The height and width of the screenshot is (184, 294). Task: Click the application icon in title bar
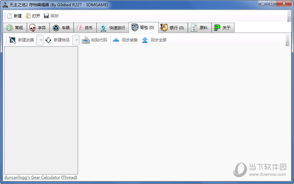click(x=5, y=5)
